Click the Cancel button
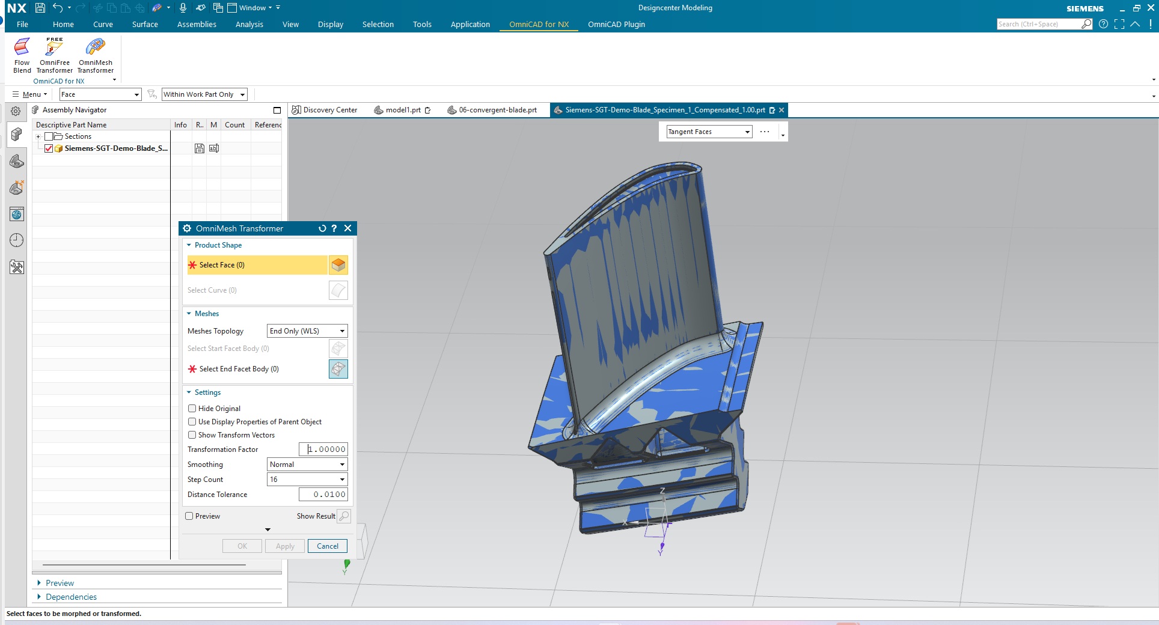The width and height of the screenshot is (1159, 625). click(x=328, y=546)
